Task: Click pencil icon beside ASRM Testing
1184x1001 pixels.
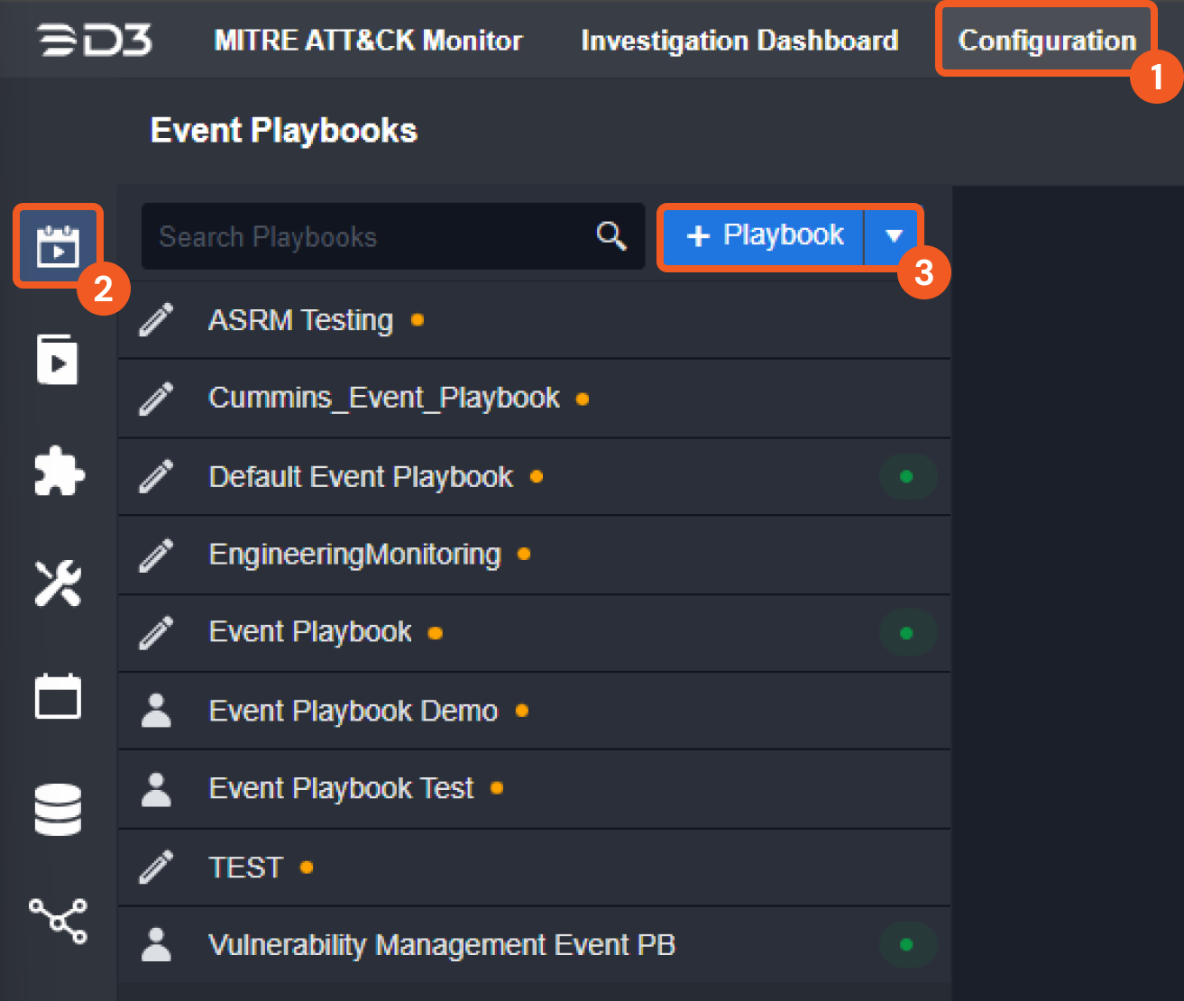Action: 156,320
